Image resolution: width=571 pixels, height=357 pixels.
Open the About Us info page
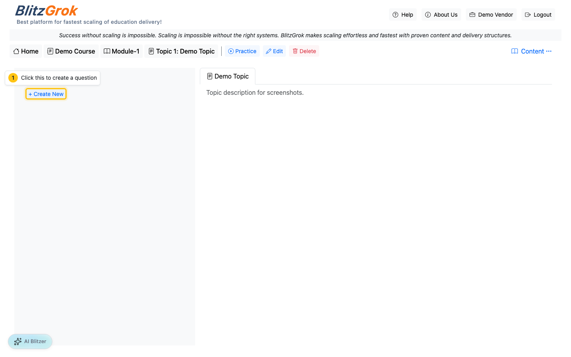441,15
